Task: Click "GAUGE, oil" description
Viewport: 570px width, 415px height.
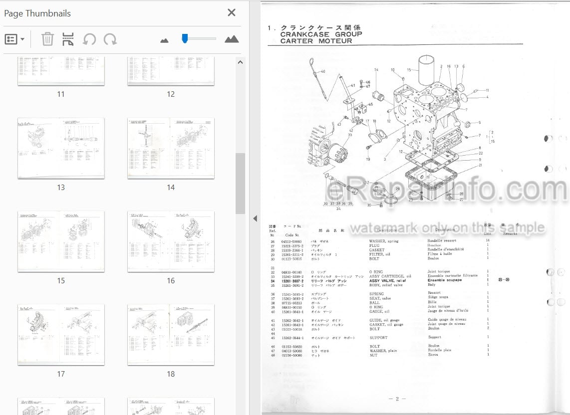Action: click(x=379, y=311)
